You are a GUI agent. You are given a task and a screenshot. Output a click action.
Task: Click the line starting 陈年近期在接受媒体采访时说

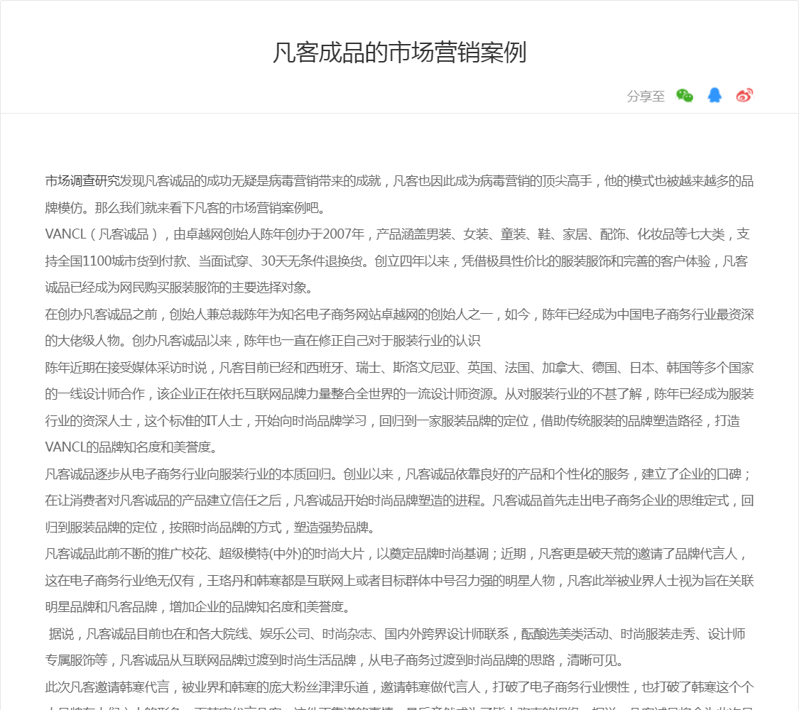399,368
